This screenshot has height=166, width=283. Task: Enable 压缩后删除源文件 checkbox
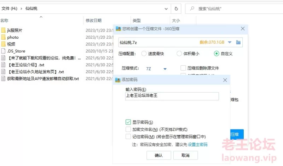click(183, 68)
